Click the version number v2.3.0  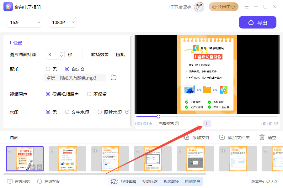264,181
